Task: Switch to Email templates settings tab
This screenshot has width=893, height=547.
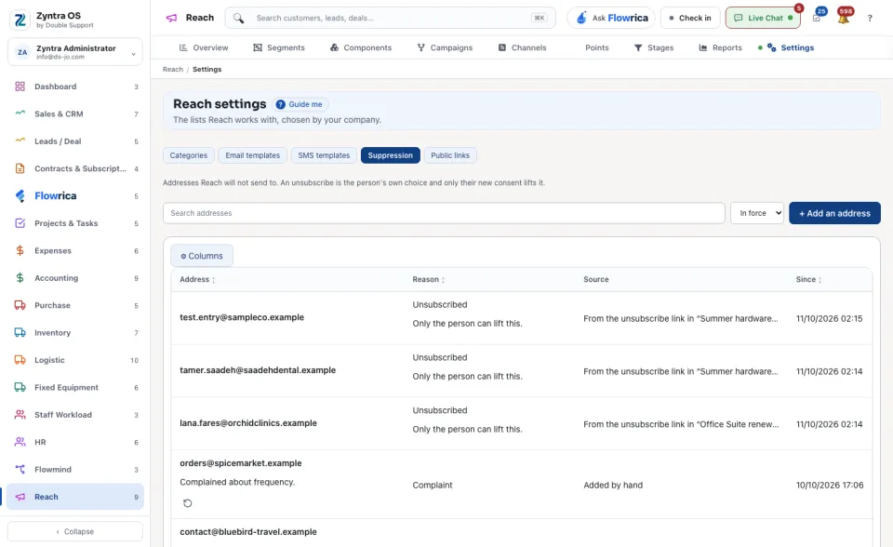Action: point(253,155)
